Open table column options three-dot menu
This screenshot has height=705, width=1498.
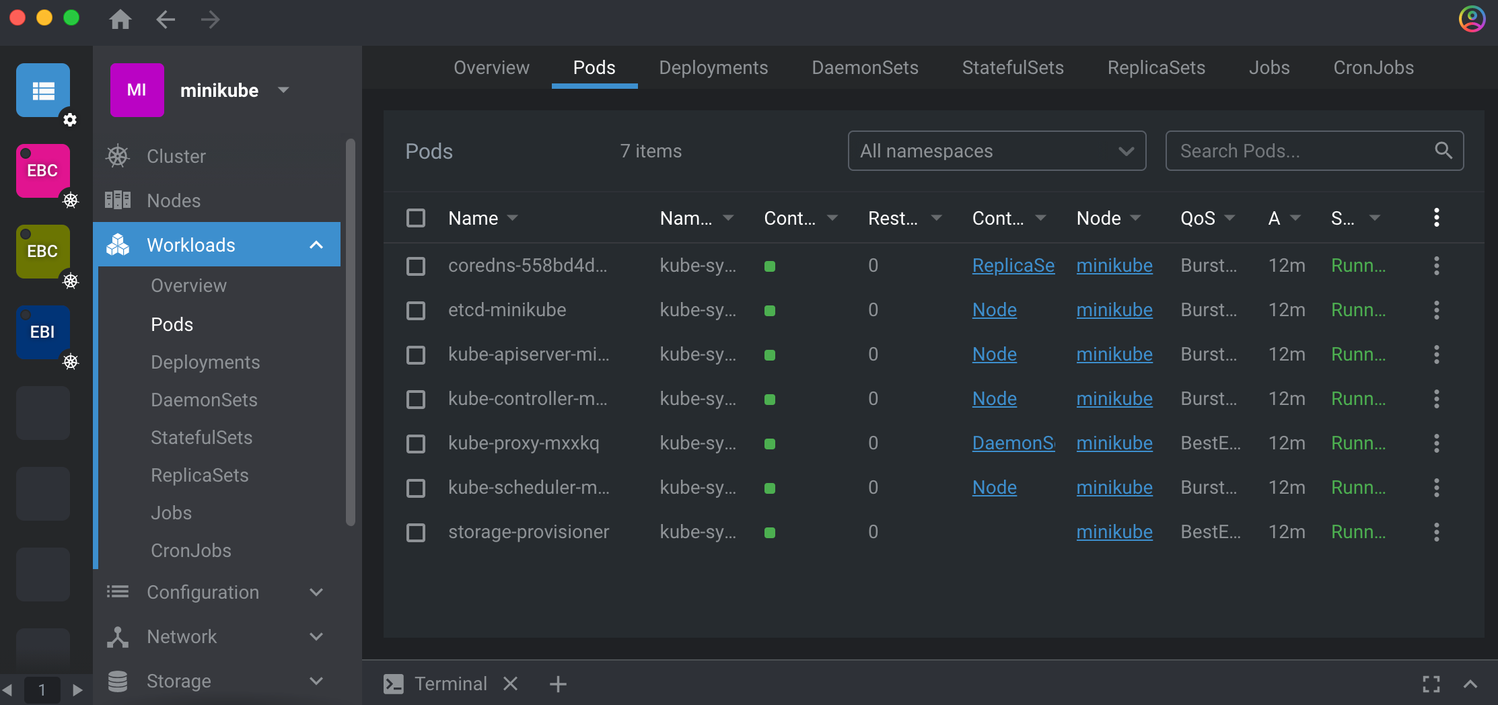click(x=1436, y=217)
